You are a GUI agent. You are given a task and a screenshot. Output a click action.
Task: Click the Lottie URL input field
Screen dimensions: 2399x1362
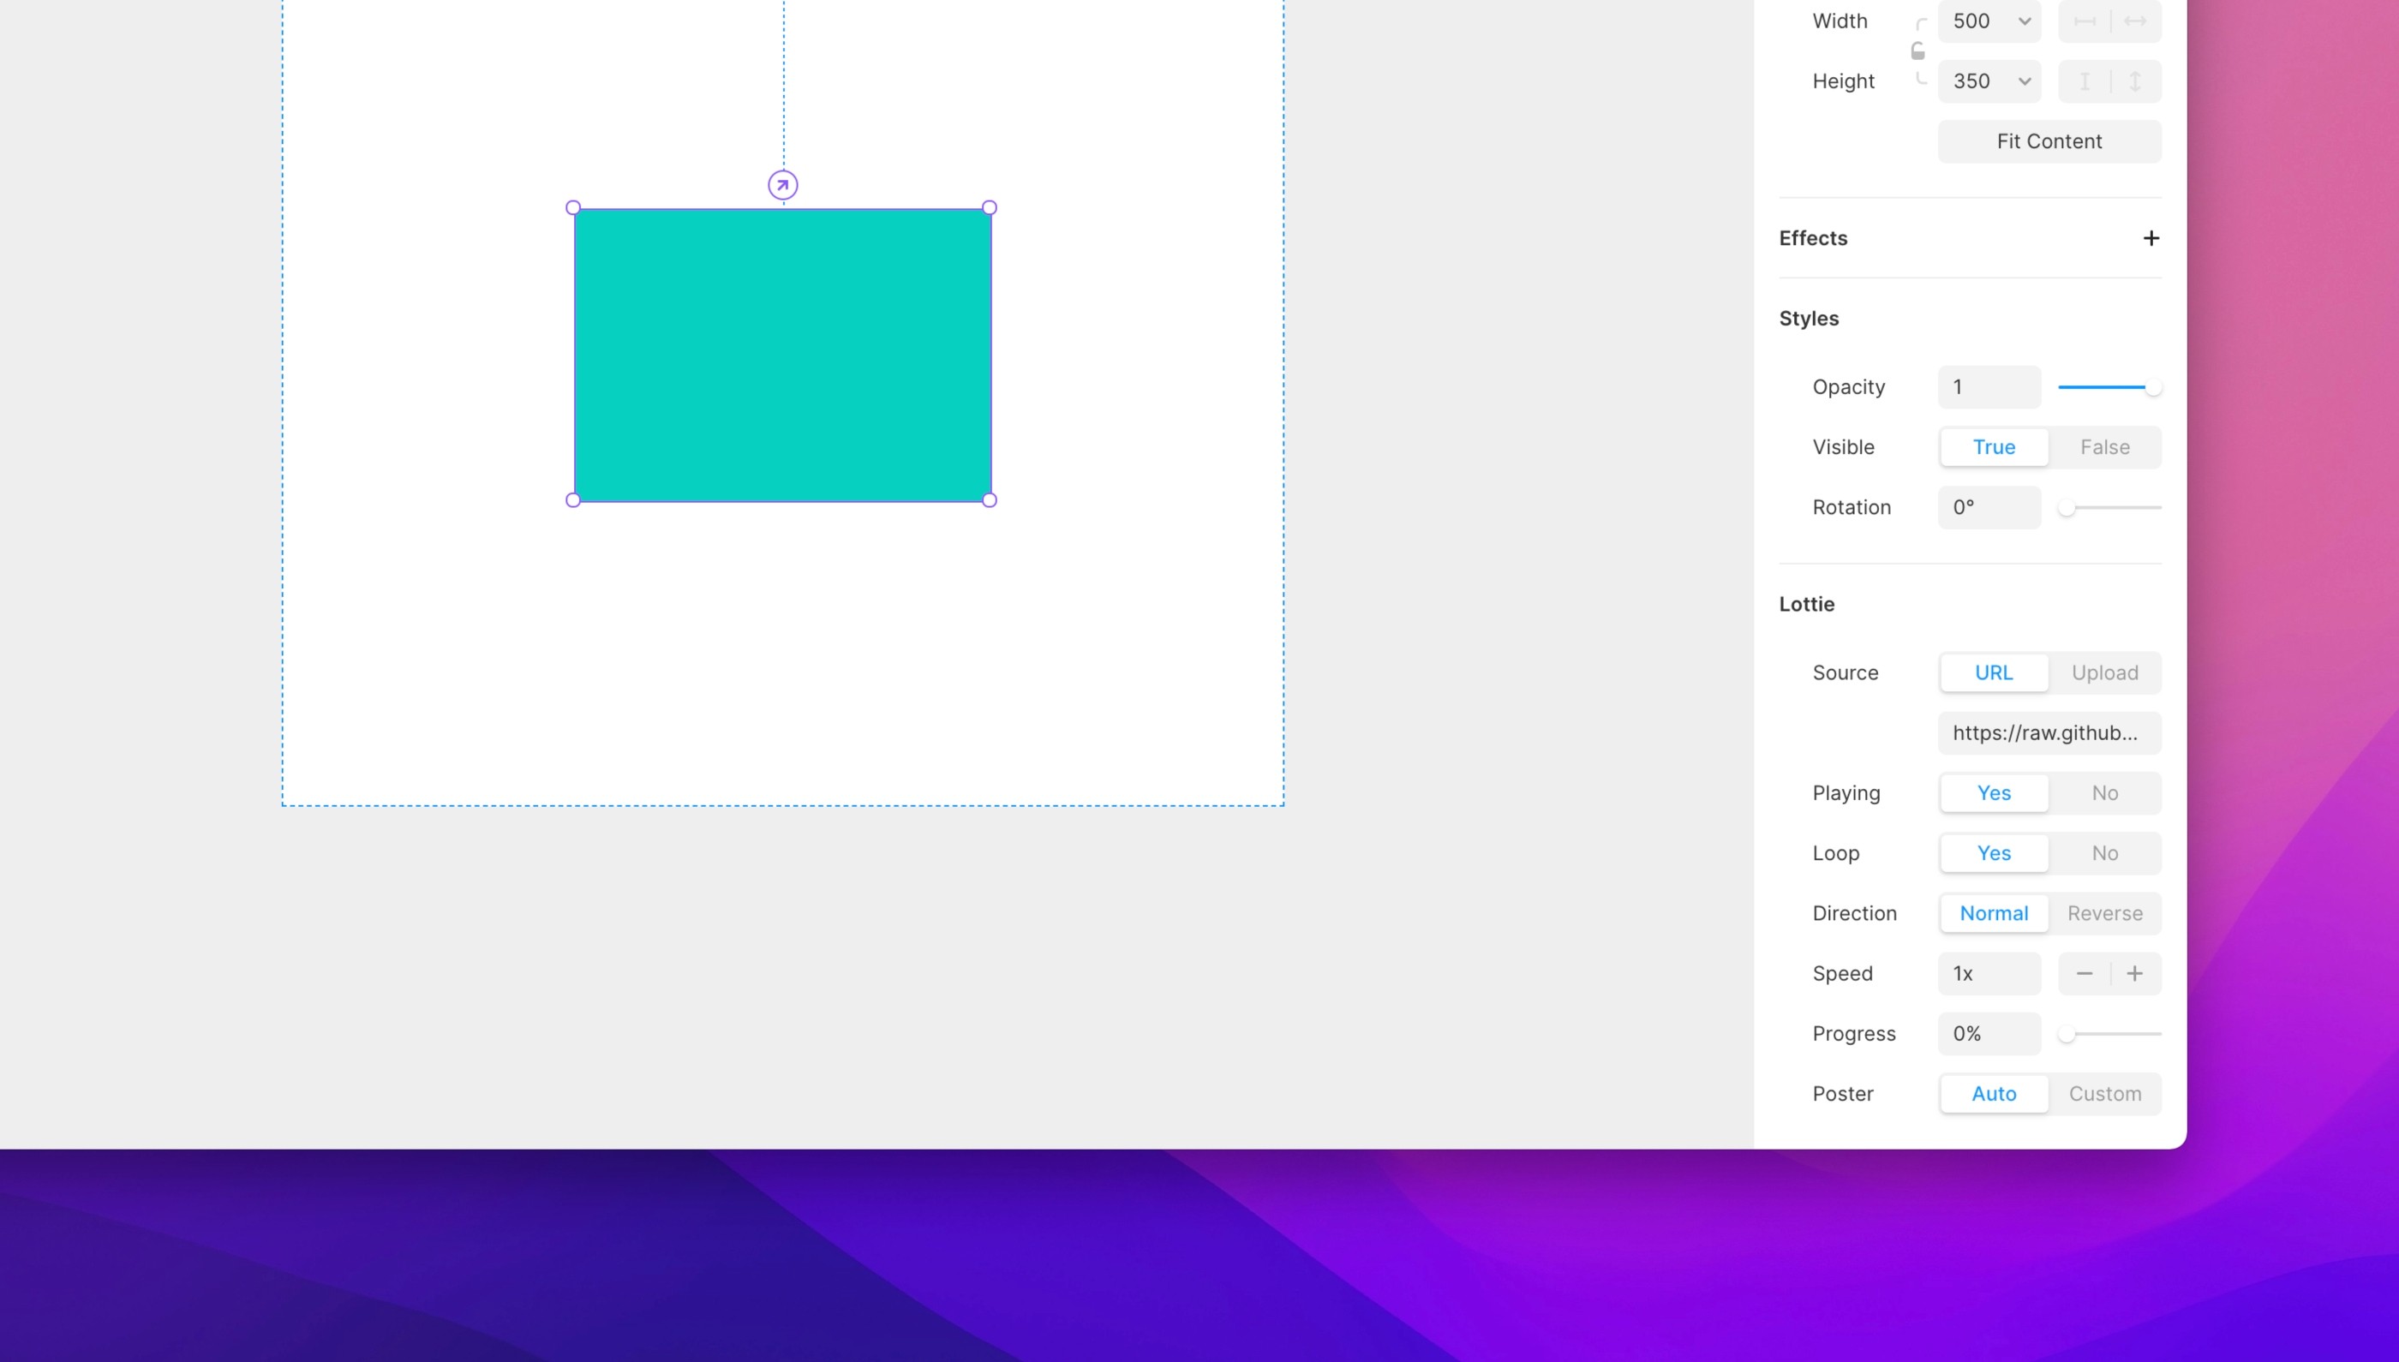pos(2049,733)
